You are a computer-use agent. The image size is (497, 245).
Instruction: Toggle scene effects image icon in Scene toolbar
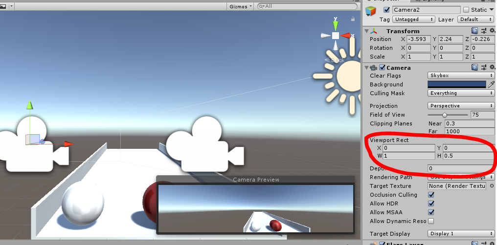click(3, 6)
